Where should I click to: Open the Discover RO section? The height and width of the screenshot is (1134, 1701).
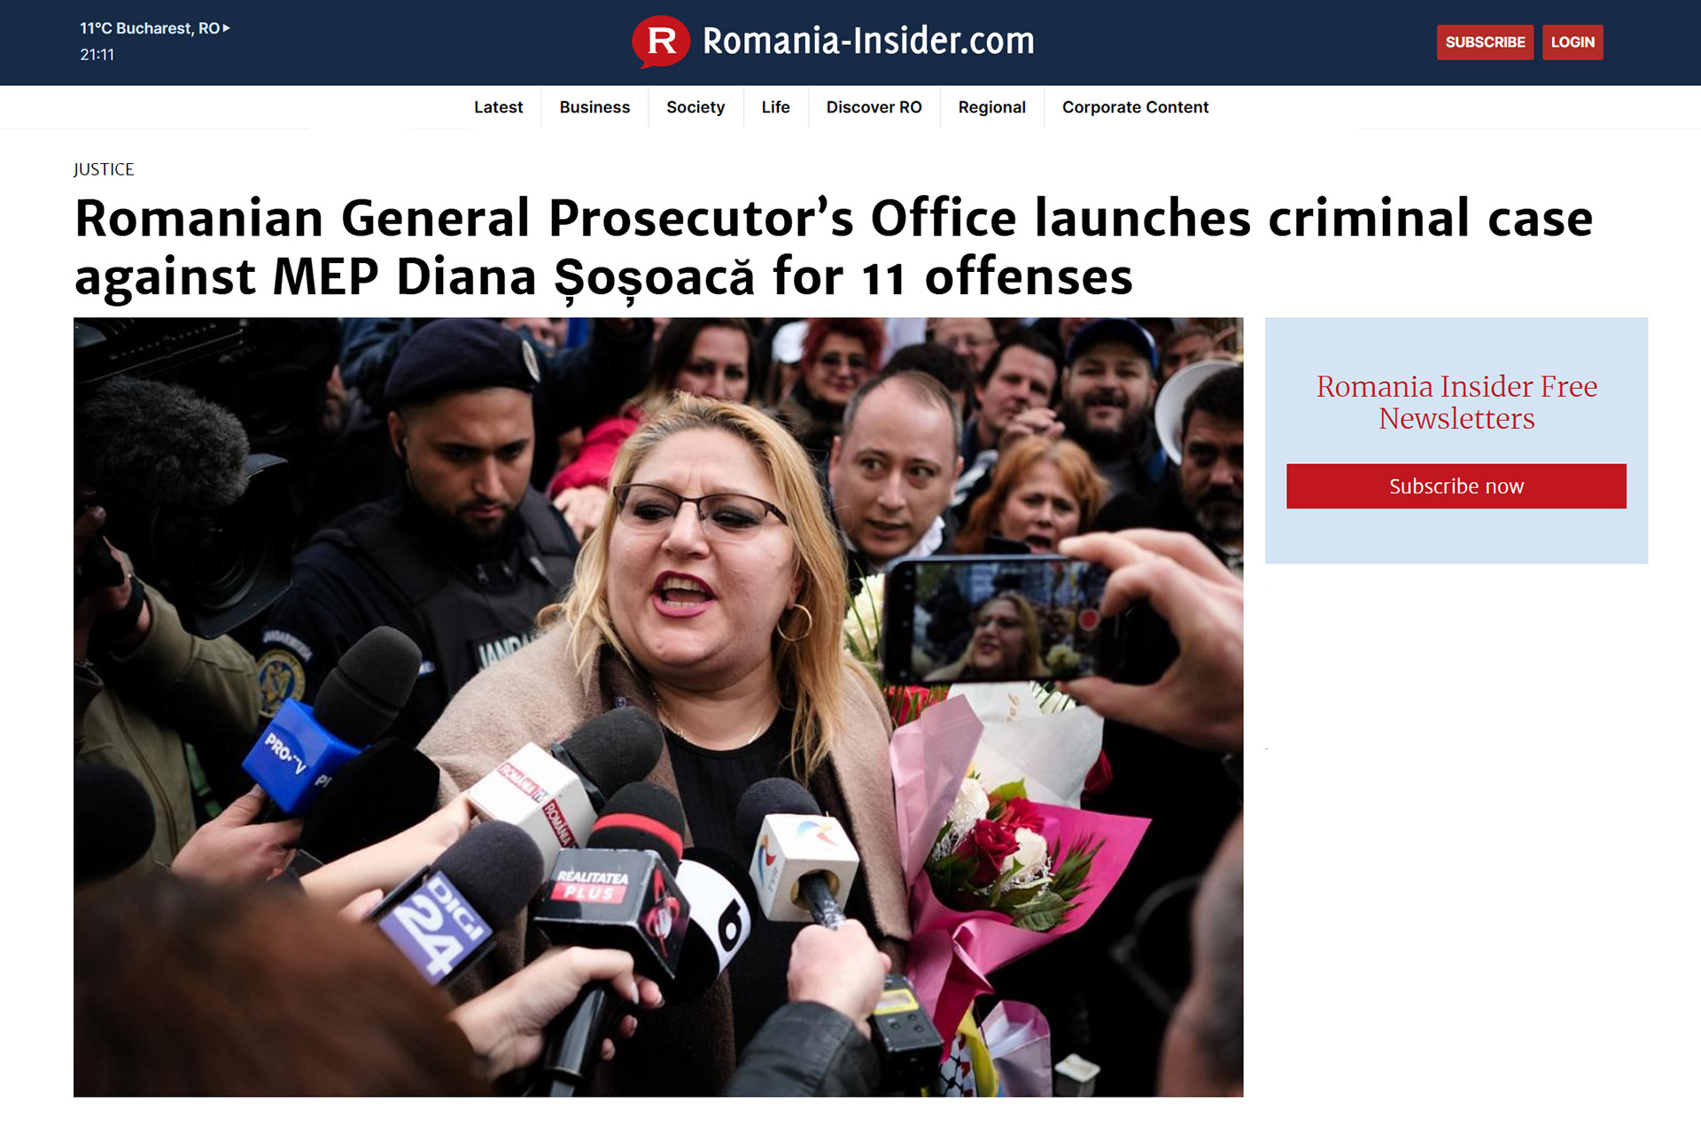pos(874,107)
